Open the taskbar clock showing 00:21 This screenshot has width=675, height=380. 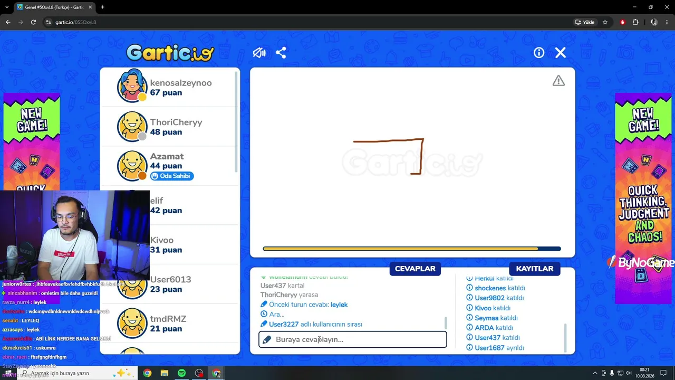click(644, 373)
